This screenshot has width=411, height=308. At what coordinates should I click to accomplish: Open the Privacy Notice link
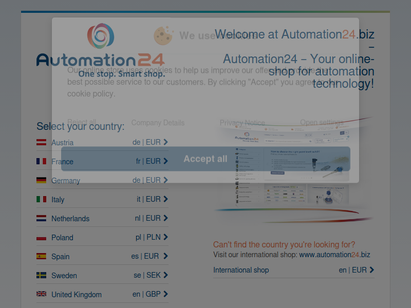(x=242, y=123)
